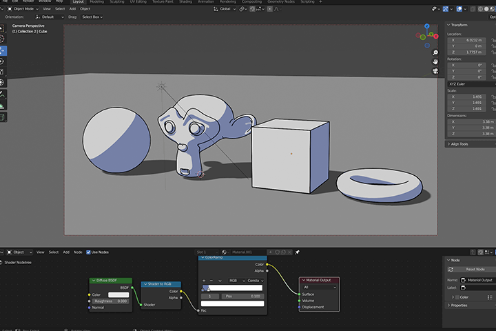496x331 pixels.
Task: Open the Object Mode dropdown
Action: [x=23, y=9]
